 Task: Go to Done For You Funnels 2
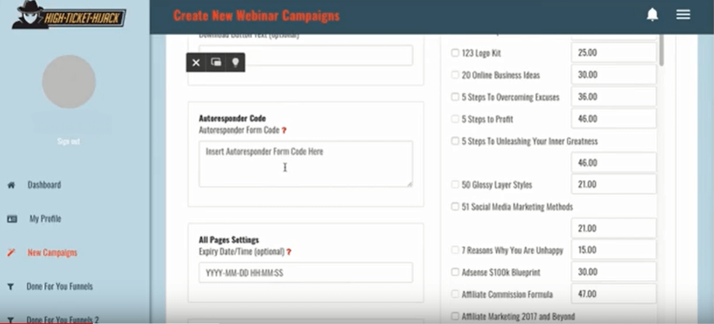point(62,320)
